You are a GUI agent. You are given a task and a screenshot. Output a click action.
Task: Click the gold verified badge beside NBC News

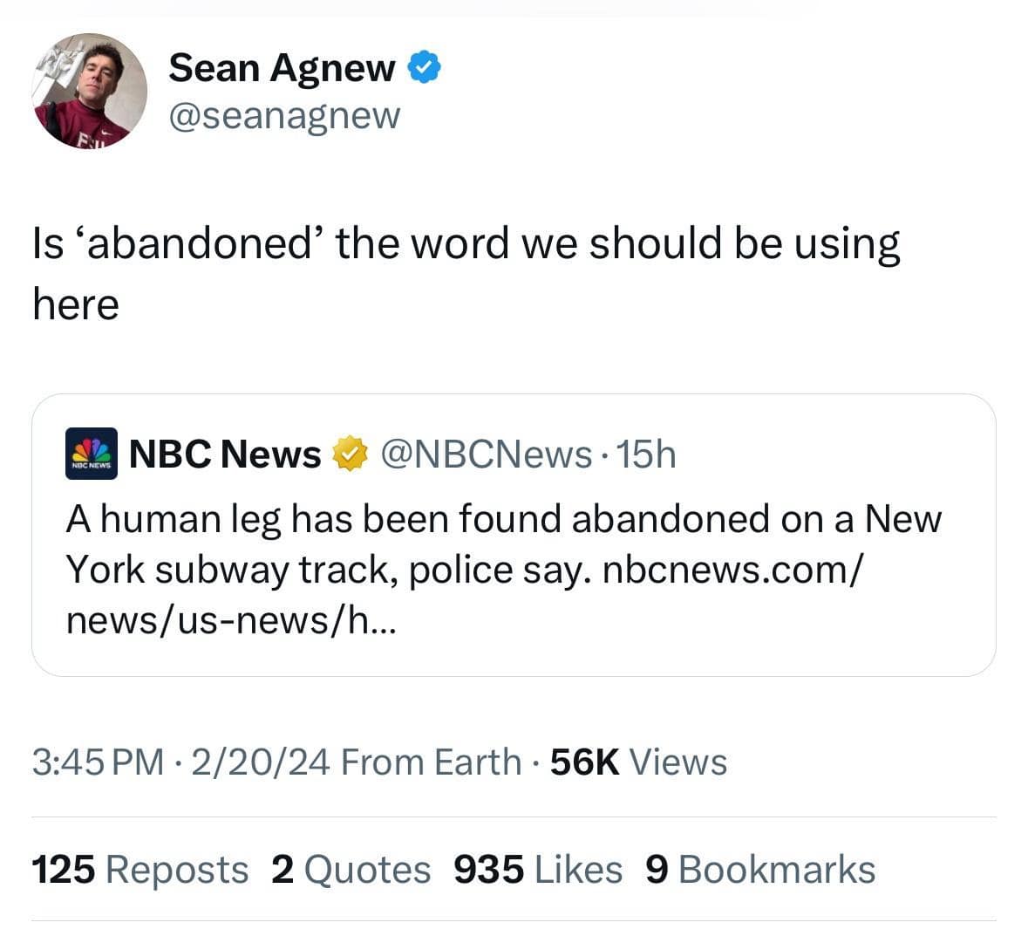tap(349, 454)
